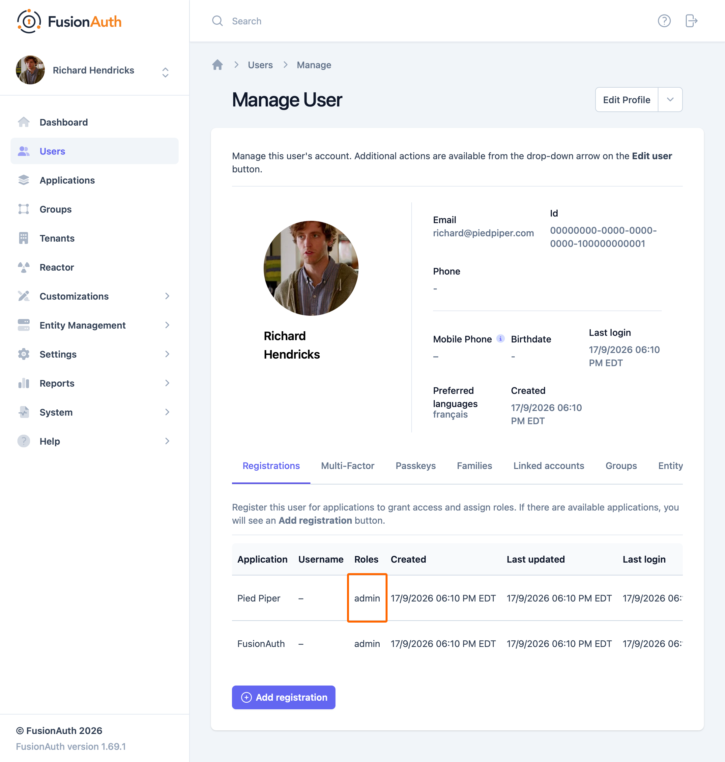Viewport: 725px width, 762px height.
Task: Click the Reactor radiation icon
Action: pyautogui.click(x=24, y=267)
